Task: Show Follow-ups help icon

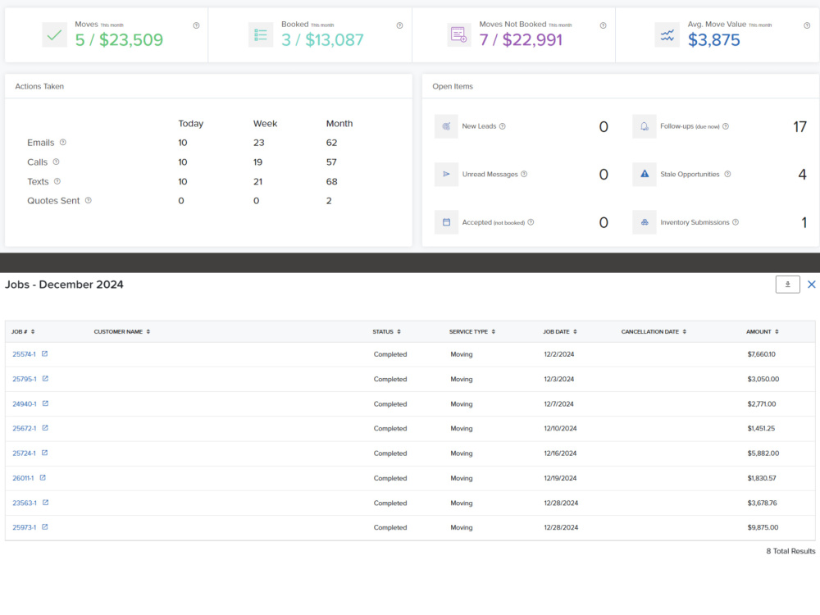Action: (726, 126)
